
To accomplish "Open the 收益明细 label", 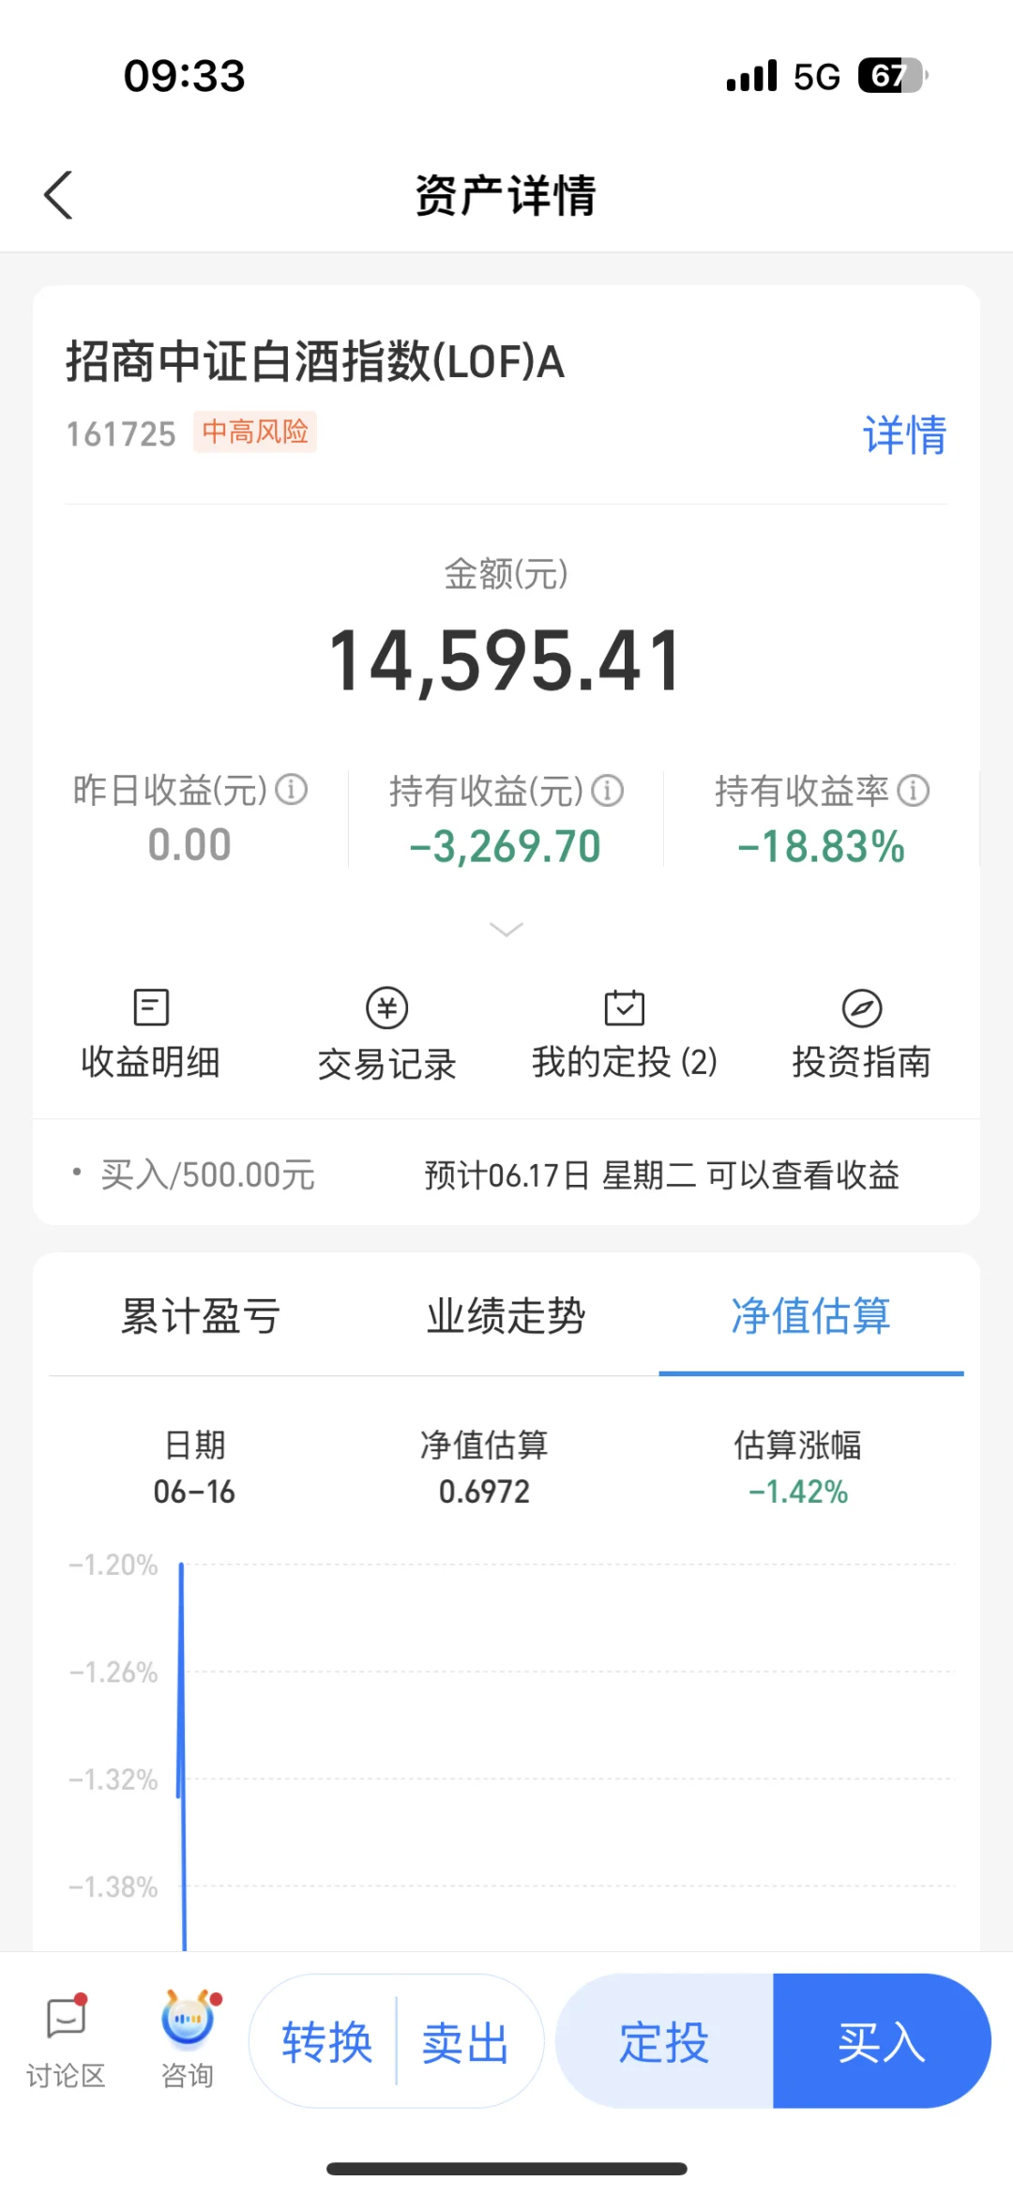I will pos(151,1063).
